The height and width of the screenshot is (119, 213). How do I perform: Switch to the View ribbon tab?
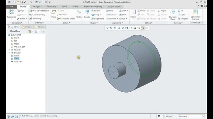coord(76,7)
